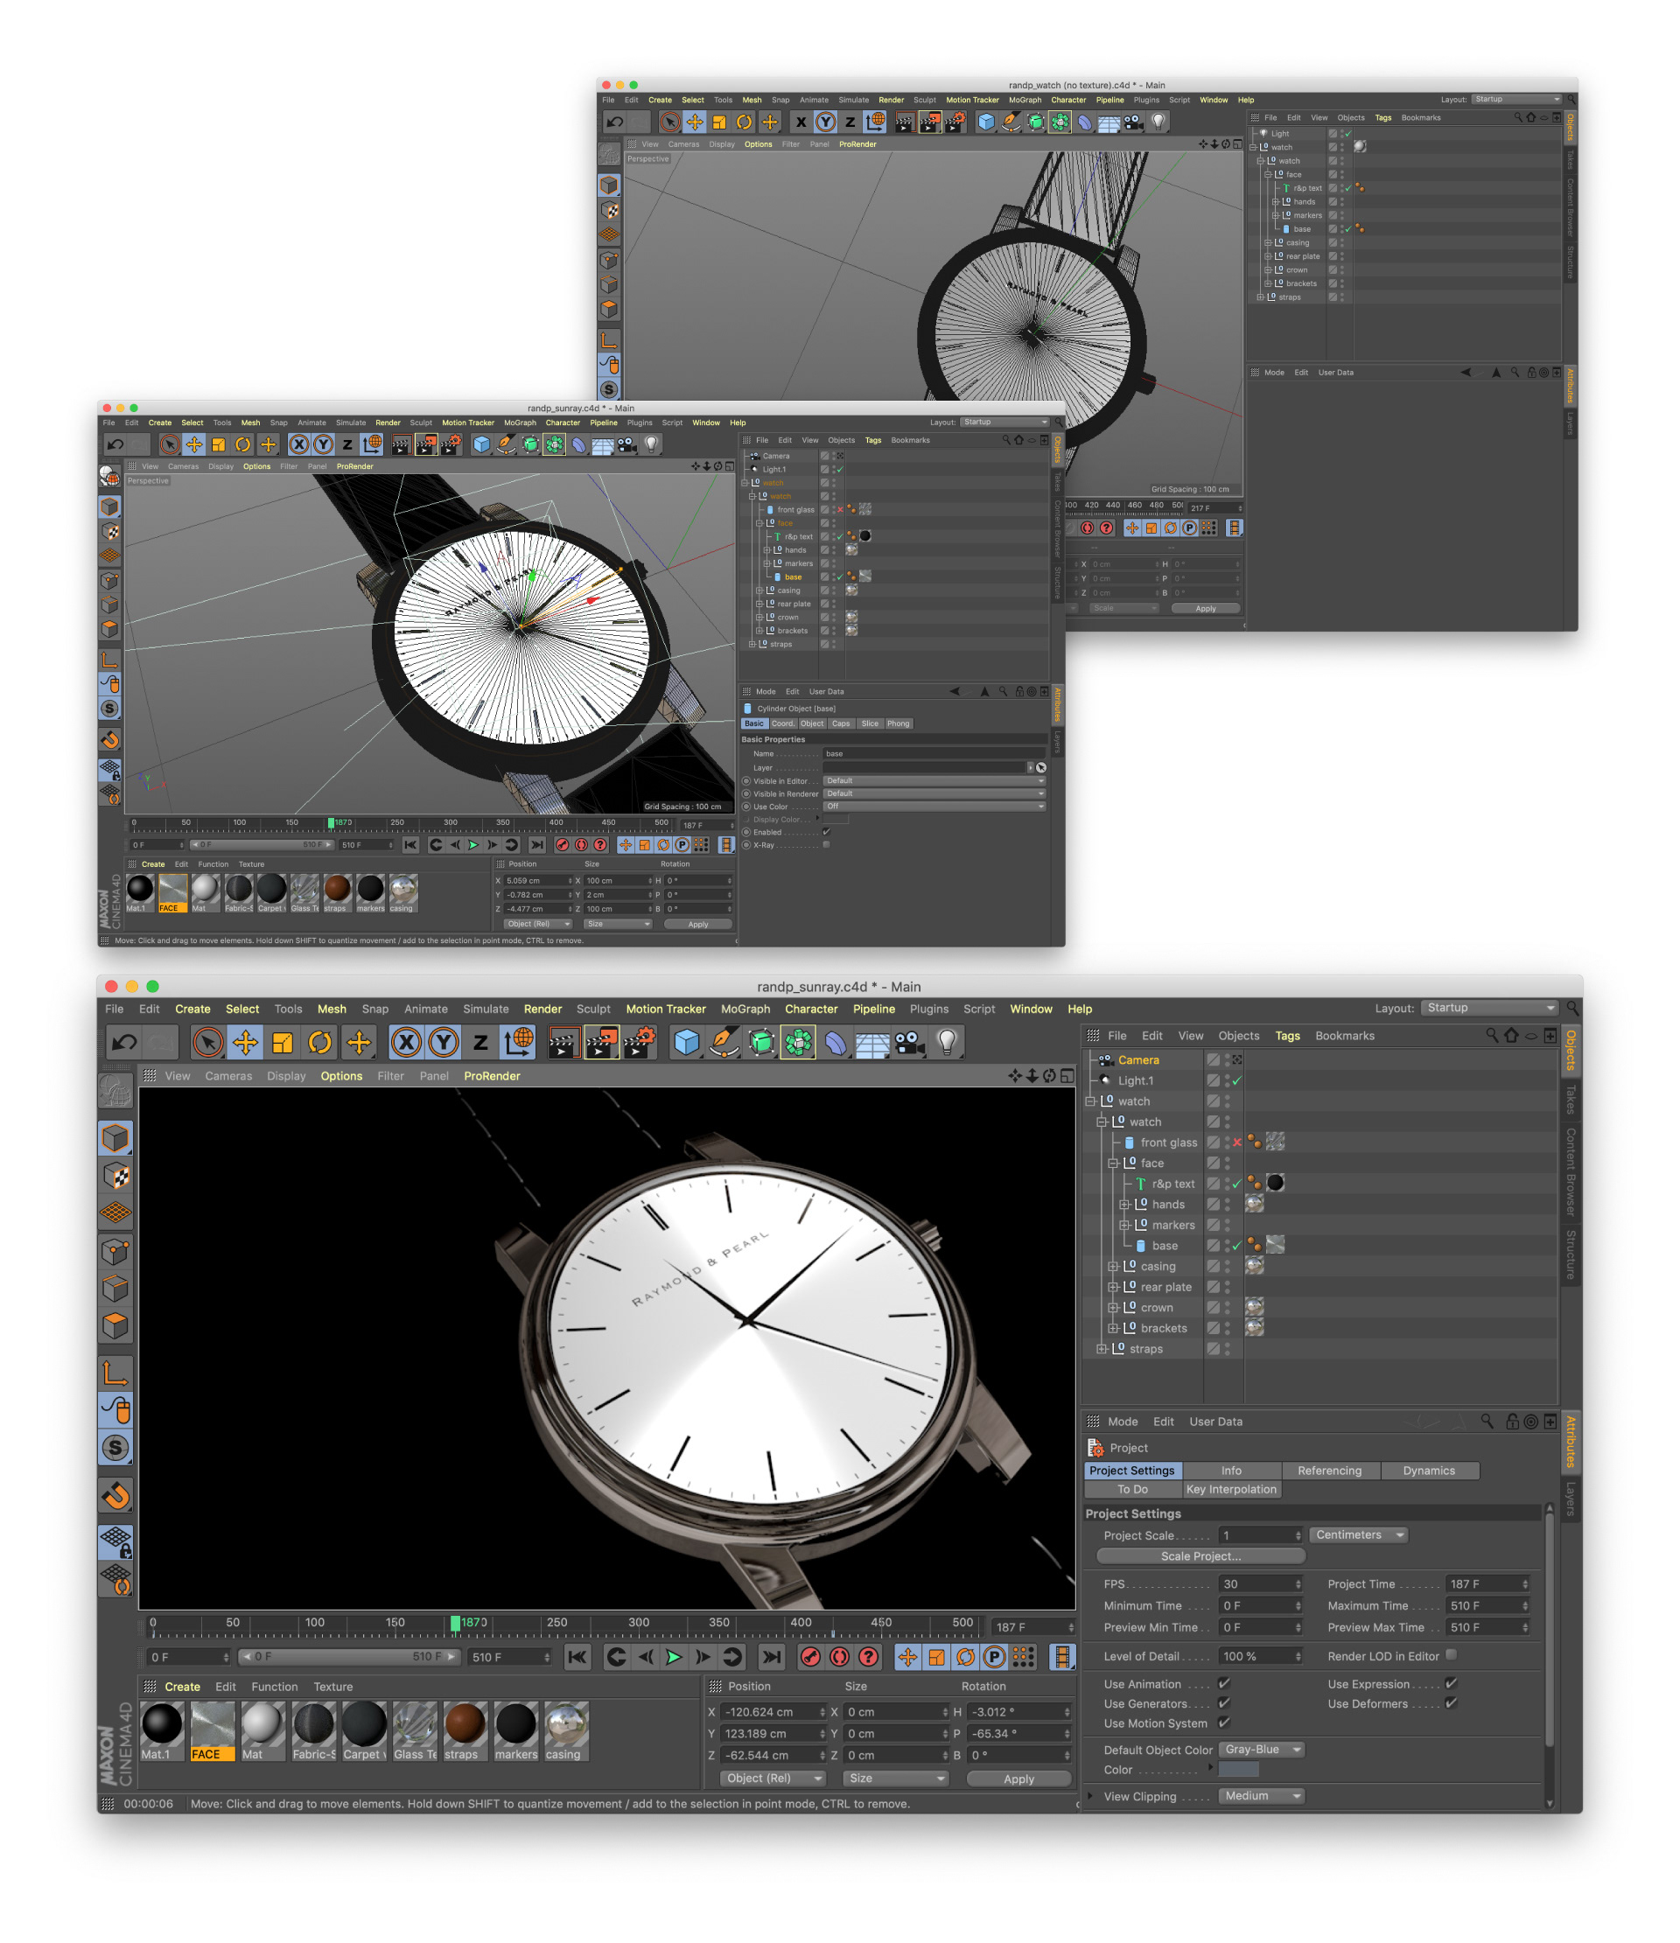
Task: Open Default Object Color Gray-Blue dropdown
Action: coord(1262,1750)
